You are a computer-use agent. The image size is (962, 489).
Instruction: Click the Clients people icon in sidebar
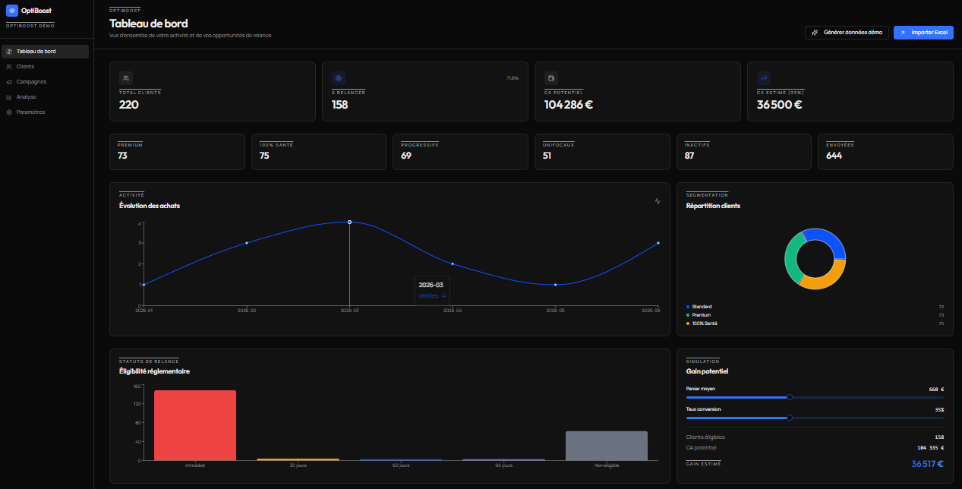click(9, 67)
